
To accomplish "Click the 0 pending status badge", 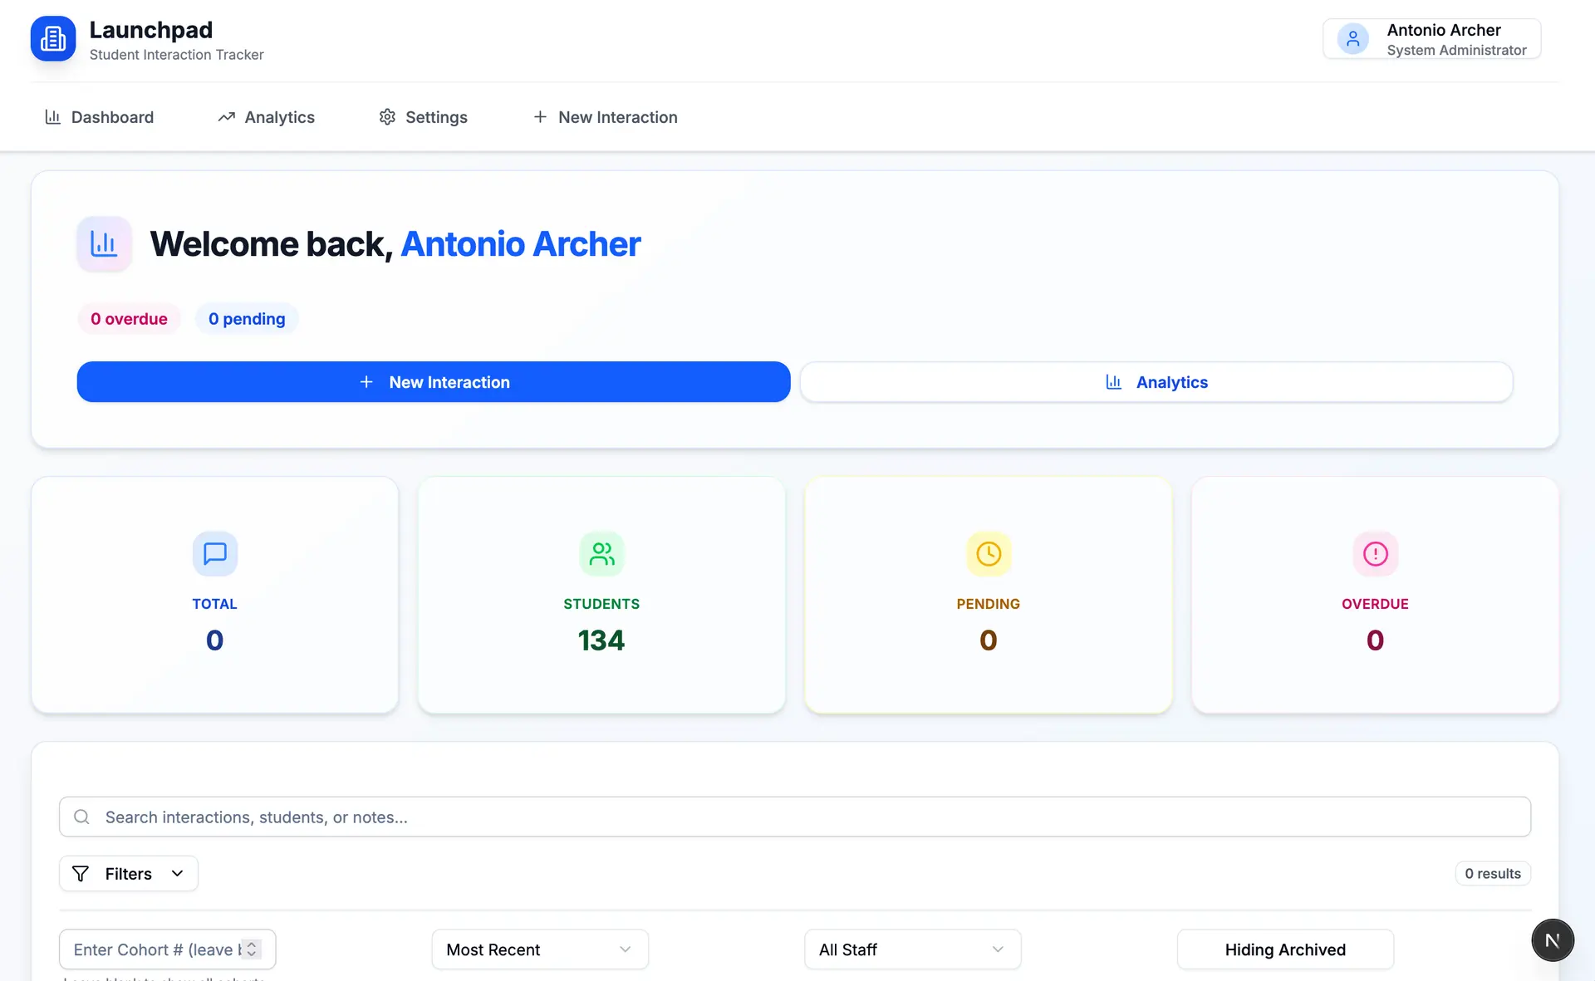I will point(246,318).
